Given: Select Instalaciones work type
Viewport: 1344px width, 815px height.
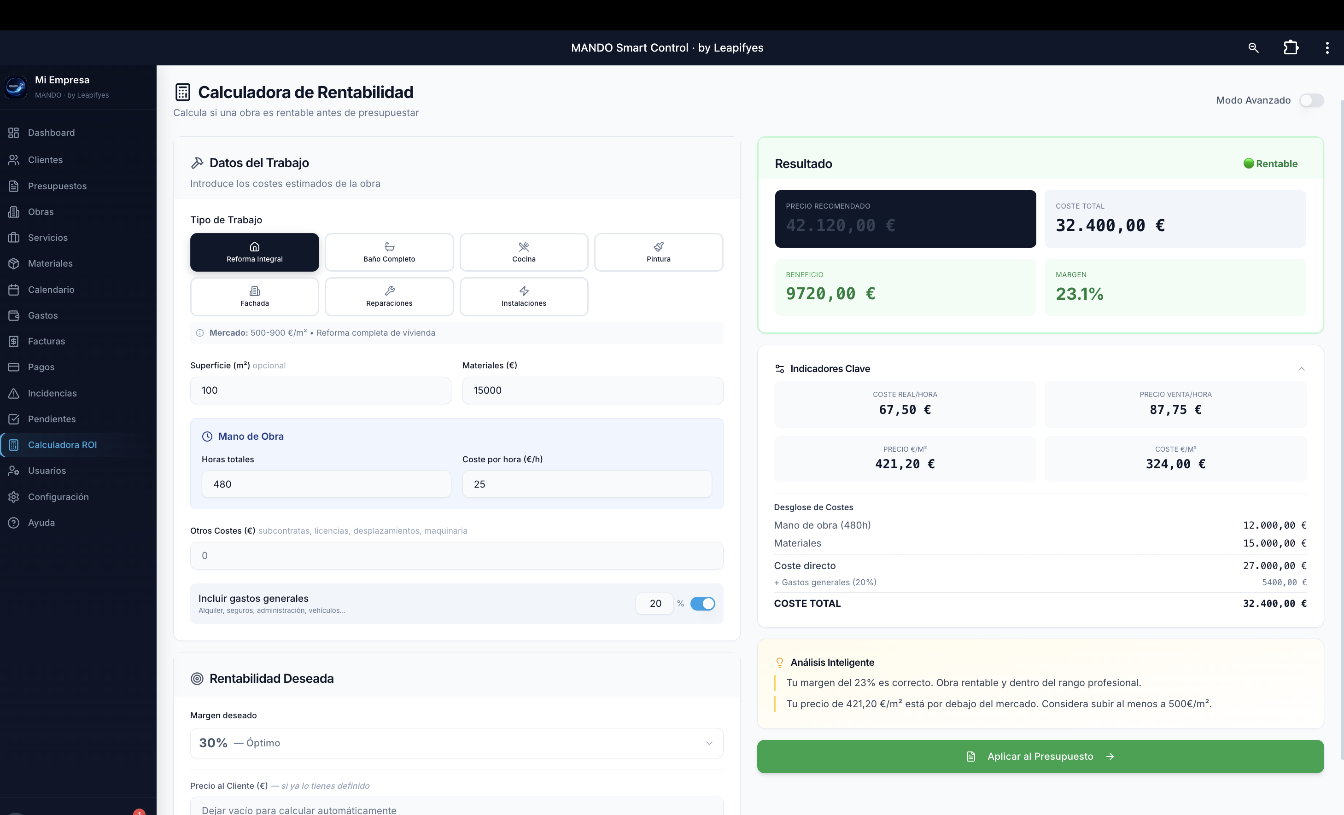Looking at the screenshot, I should click(524, 297).
